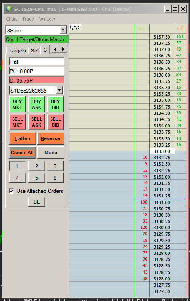Click the D:-35.75P daily loss field
The width and height of the screenshot is (190, 301).
36,80
